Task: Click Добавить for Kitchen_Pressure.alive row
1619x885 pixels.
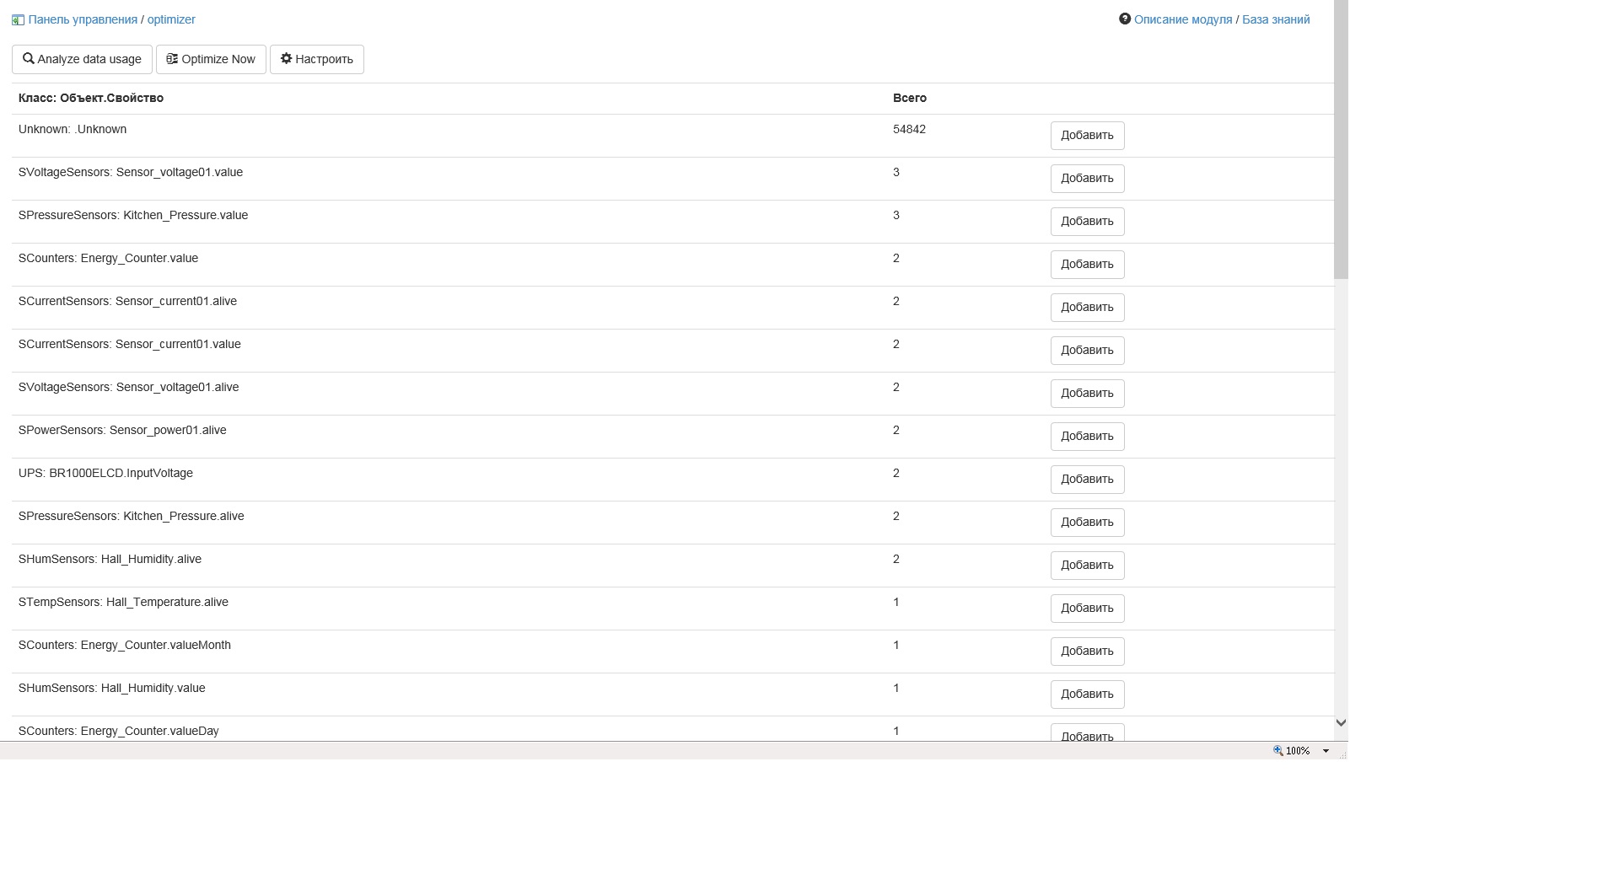Action: click(x=1087, y=523)
